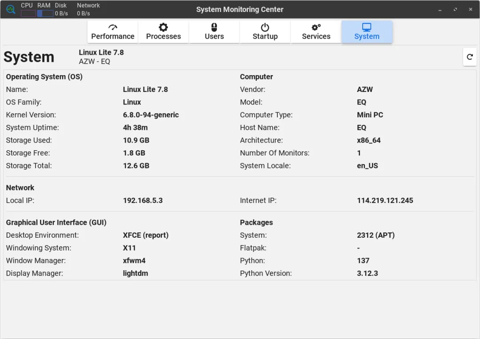Click the refresh system information button

tap(470, 57)
